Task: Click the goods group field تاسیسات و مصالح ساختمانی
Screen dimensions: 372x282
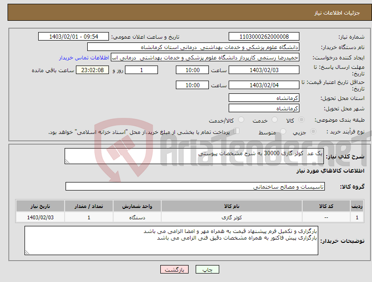Action: tap(195, 187)
